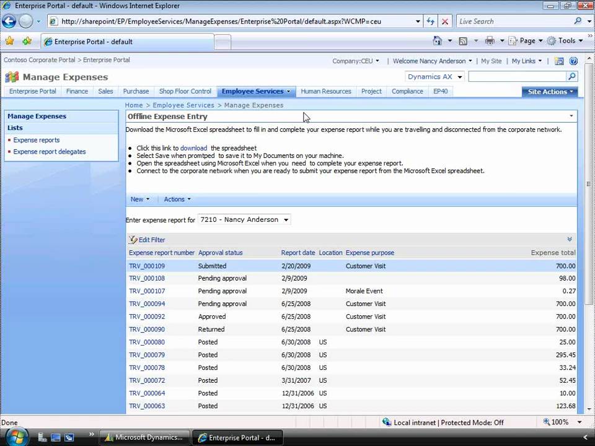Click the Show Desktop quick launch icon
This screenshot has width=595, height=446.
coord(55,437)
